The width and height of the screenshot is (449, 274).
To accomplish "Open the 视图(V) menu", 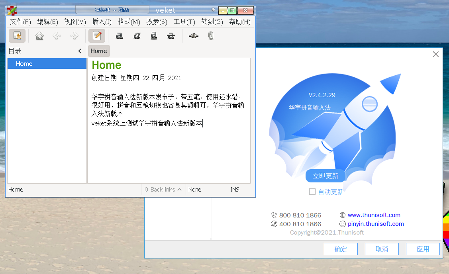I will point(75,22).
